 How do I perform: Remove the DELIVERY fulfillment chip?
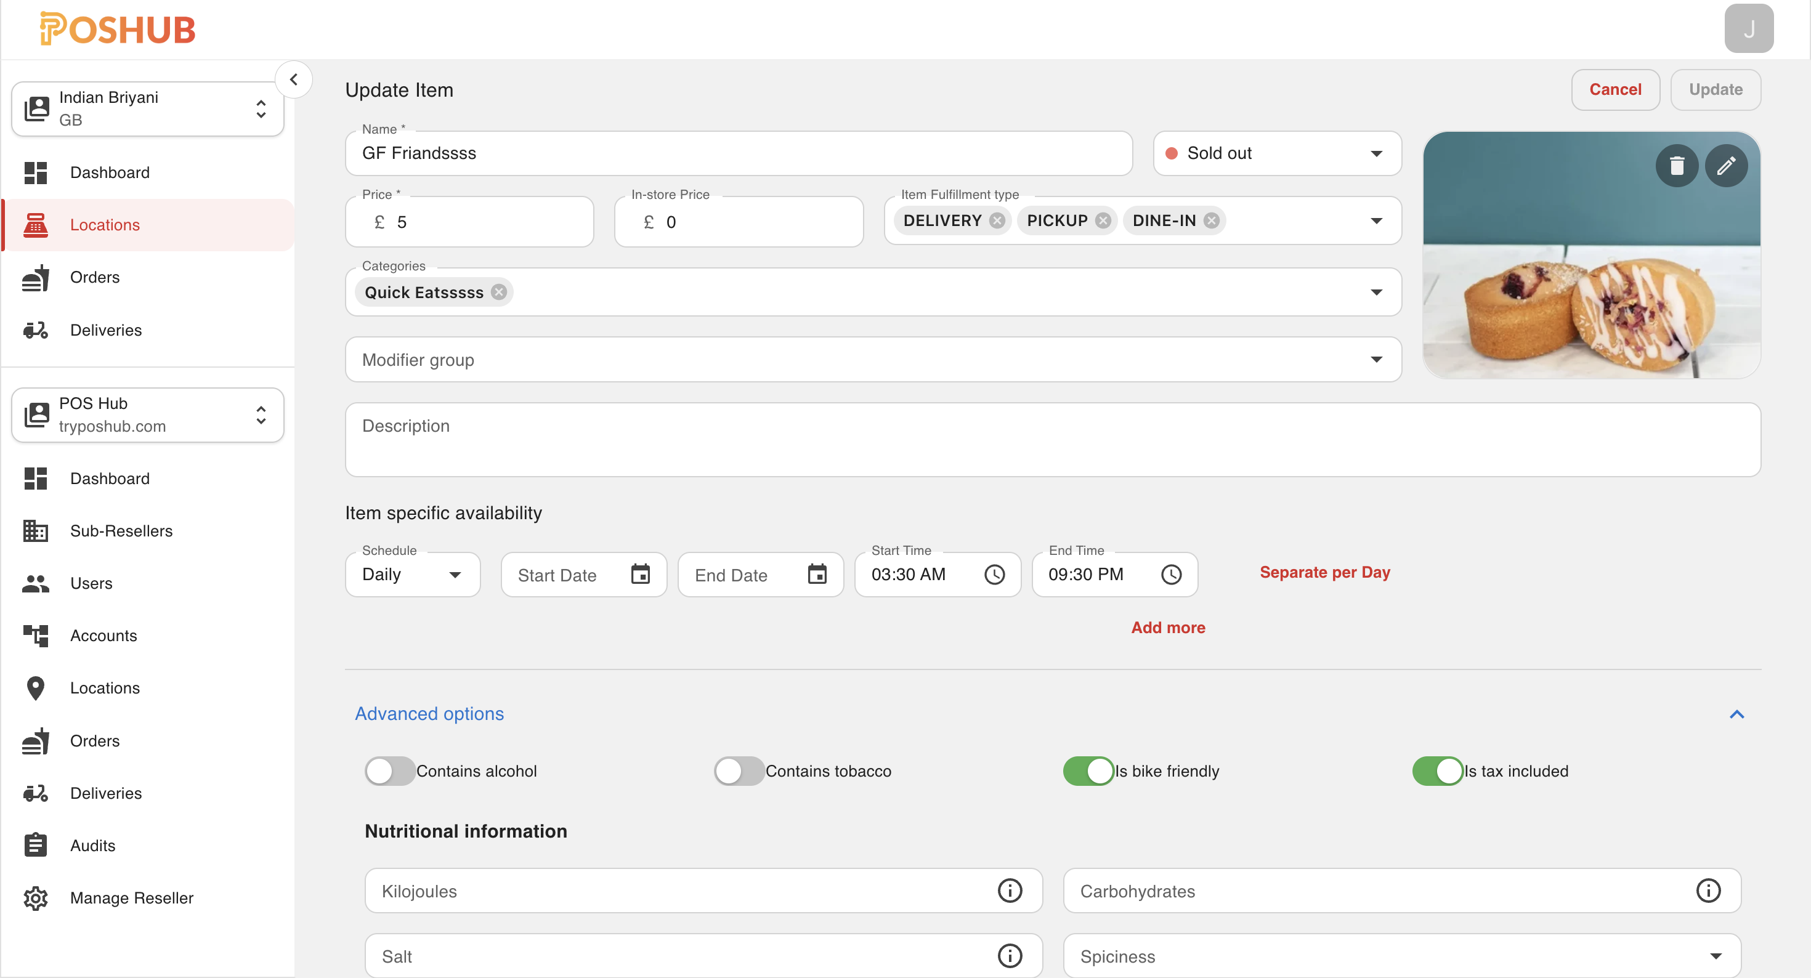(997, 220)
